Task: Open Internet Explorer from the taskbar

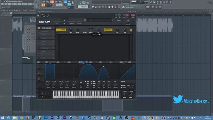Action: (9, 118)
